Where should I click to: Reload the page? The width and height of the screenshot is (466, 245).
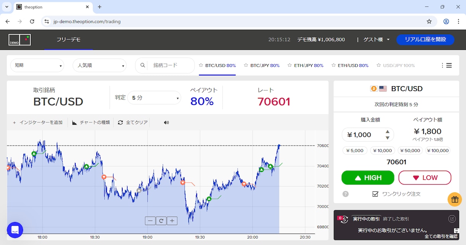point(32,21)
